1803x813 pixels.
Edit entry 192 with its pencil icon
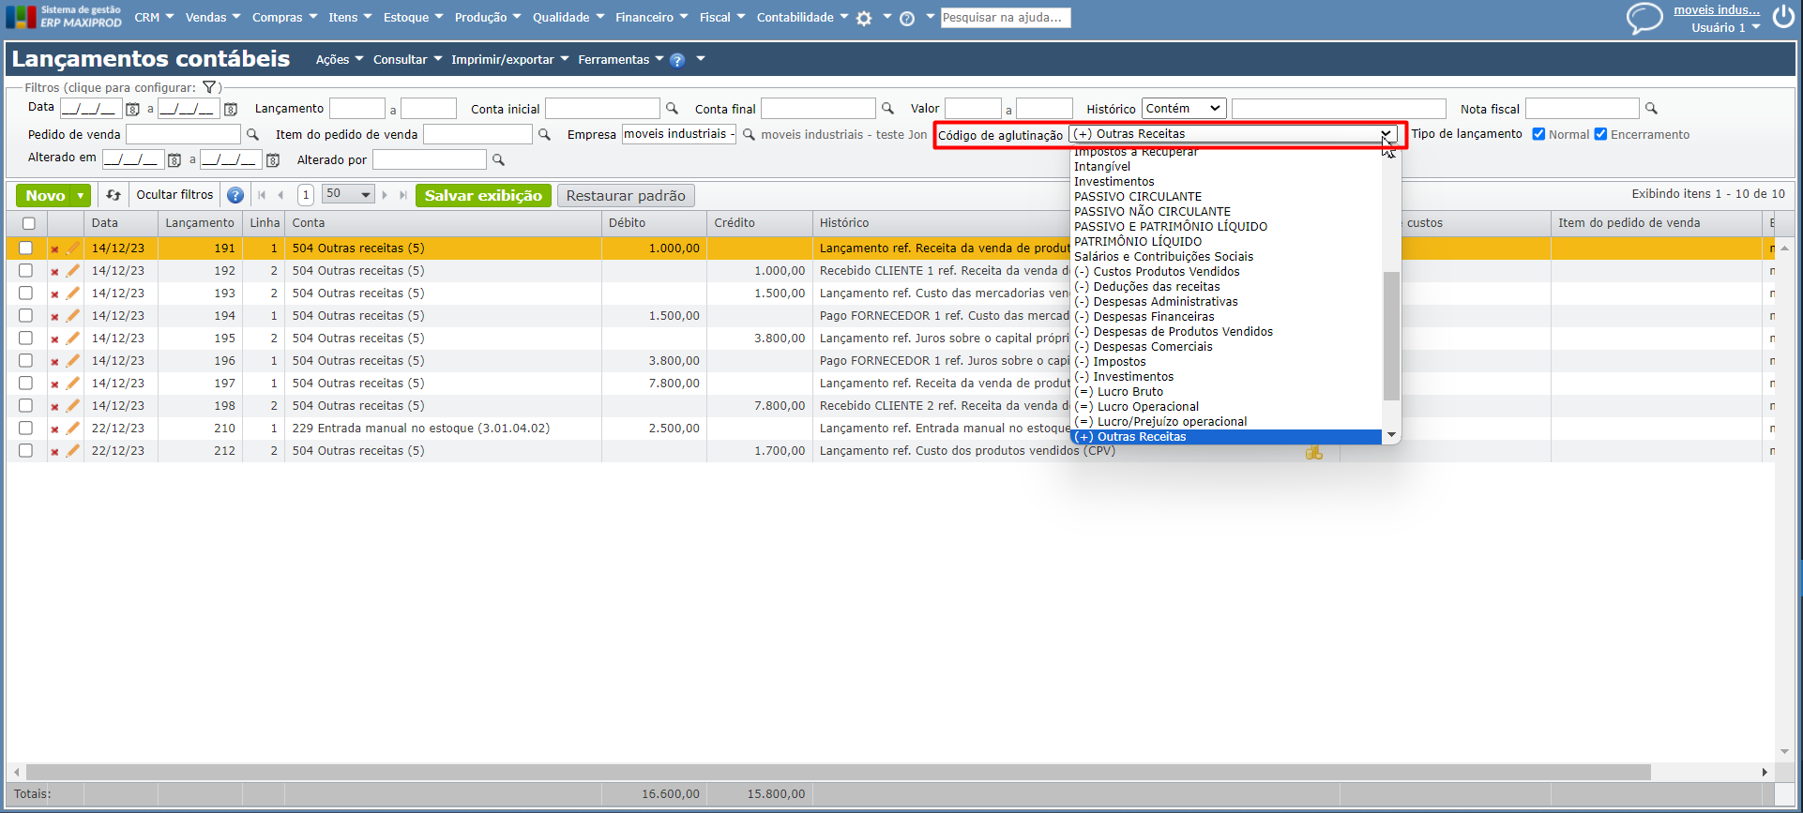[x=72, y=271]
